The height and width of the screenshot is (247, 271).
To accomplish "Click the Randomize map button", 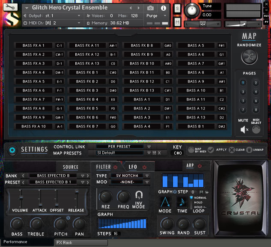I will coord(249,57).
